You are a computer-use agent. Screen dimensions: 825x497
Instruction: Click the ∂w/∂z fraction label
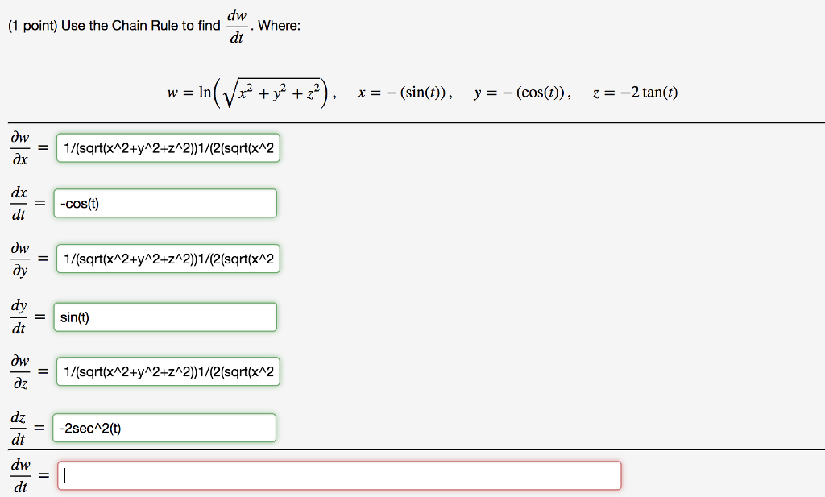pos(19,371)
